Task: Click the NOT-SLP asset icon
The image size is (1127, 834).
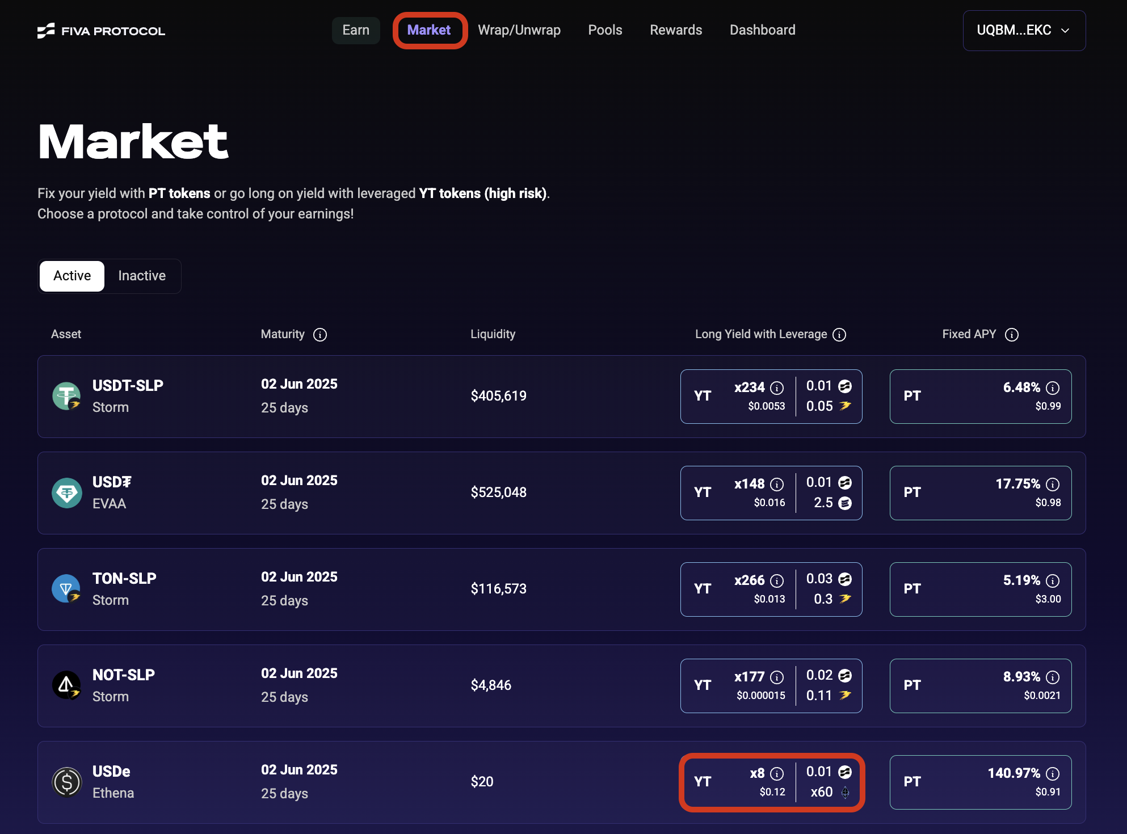Action: coord(66,685)
